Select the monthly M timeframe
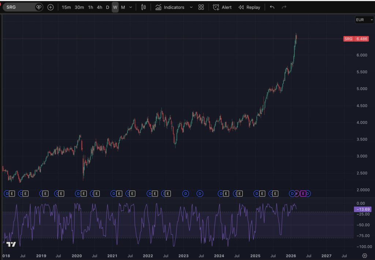This screenshot has width=375, height=260. point(123,7)
